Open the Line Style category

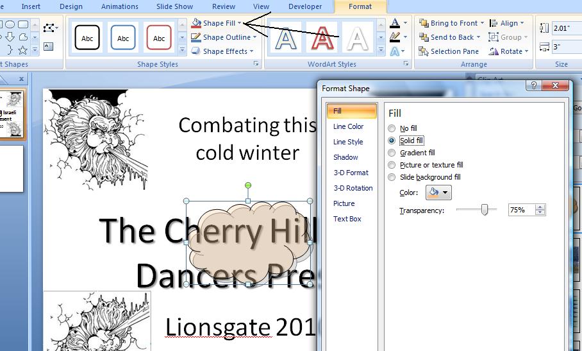348,142
